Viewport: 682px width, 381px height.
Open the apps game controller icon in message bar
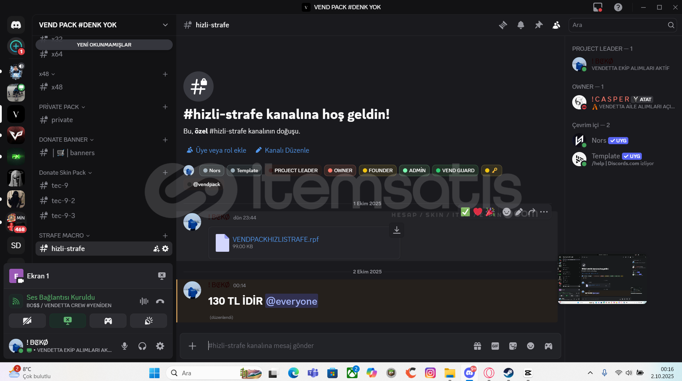(x=548, y=346)
